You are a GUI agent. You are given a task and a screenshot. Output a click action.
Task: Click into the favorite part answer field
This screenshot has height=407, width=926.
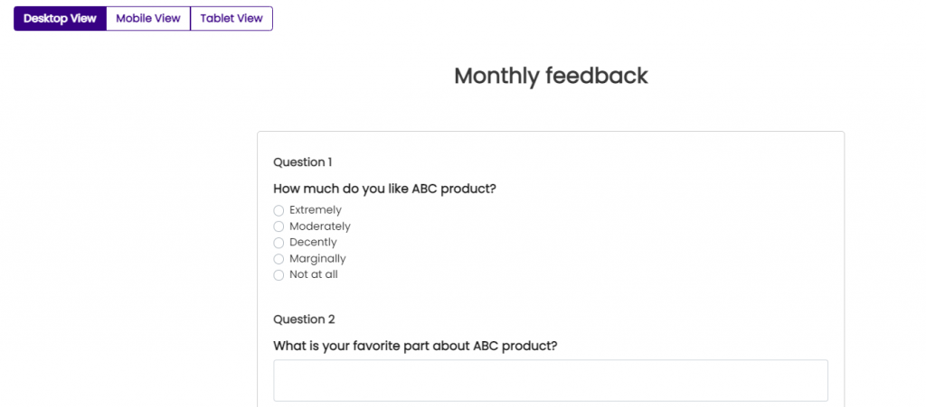pyautogui.click(x=551, y=381)
